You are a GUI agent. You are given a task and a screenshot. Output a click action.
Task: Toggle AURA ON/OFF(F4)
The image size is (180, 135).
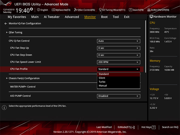[x=158, y=10]
